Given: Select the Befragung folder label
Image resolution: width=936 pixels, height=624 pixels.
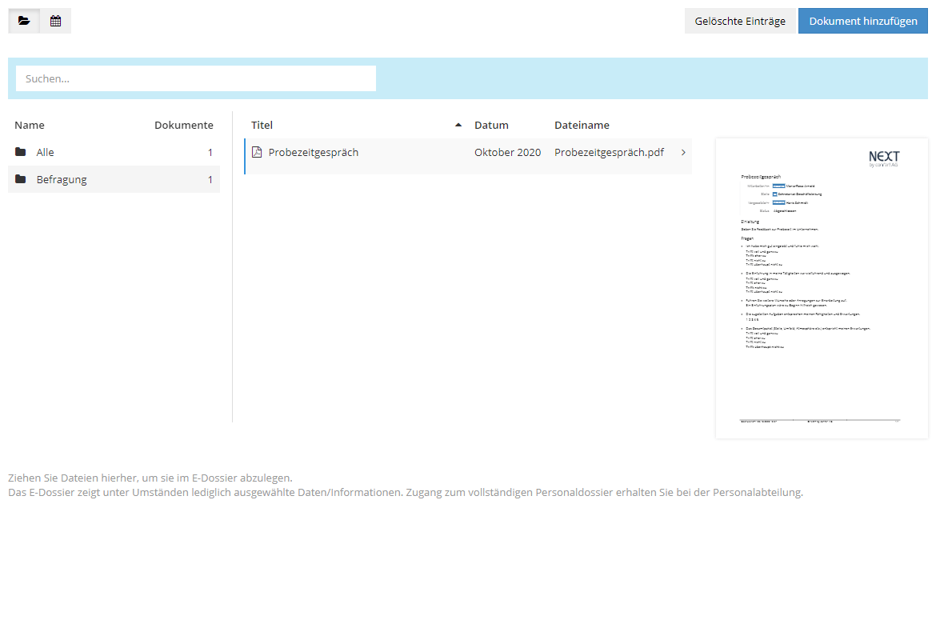Looking at the screenshot, I should (62, 179).
